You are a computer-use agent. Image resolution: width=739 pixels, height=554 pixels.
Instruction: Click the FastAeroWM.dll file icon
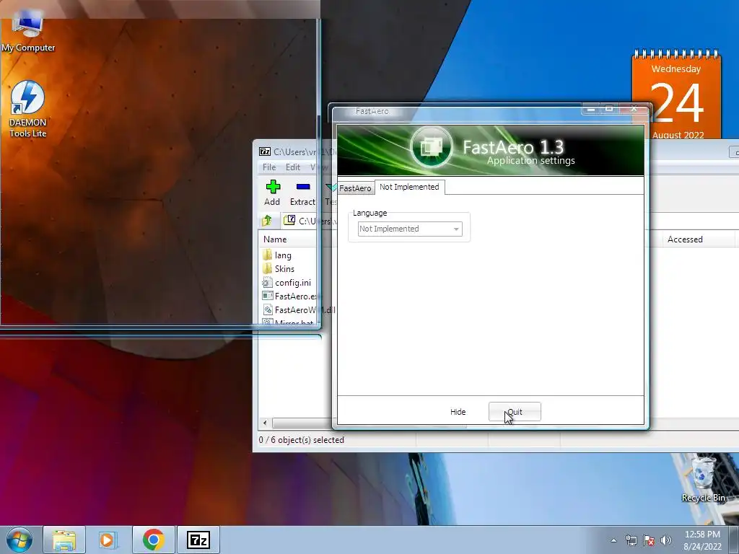(x=267, y=310)
